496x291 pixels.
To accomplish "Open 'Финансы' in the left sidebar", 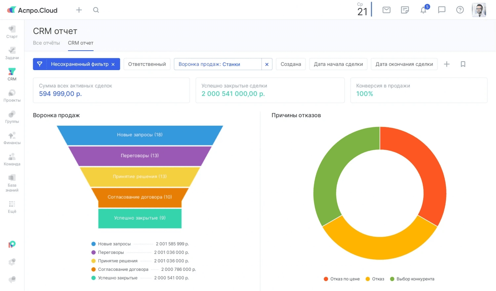I will 12,138.
